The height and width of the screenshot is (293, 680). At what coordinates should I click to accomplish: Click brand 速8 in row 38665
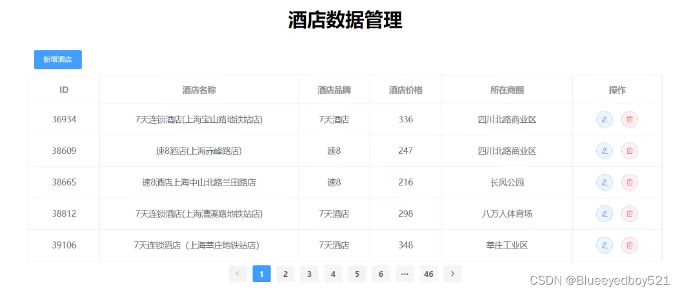[x=334, y=183]
